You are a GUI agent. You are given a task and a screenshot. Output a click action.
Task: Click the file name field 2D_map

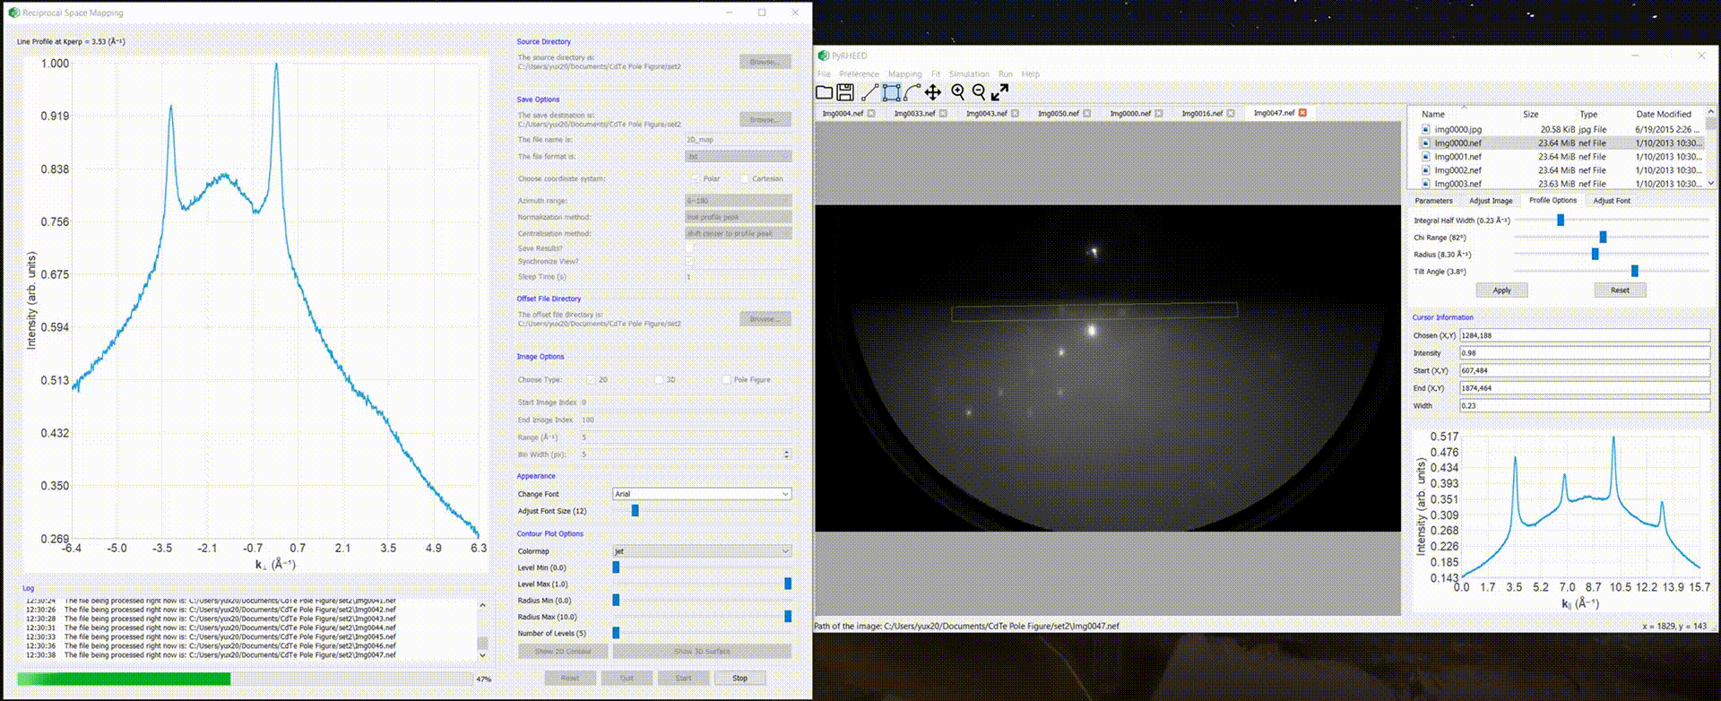point(739,140)
